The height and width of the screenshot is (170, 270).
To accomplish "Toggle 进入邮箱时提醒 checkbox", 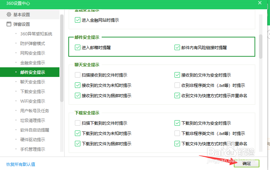I will [78, 47].
